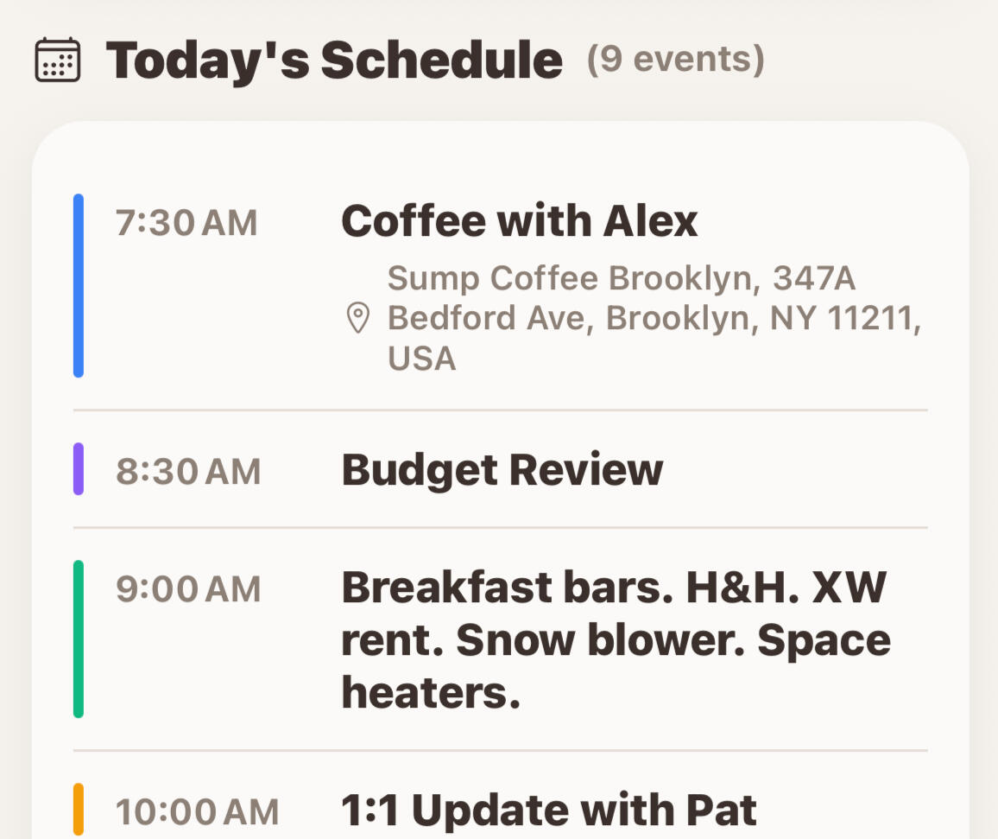
Task: Click the 9:00 AM time label
Action: point(188,589)
